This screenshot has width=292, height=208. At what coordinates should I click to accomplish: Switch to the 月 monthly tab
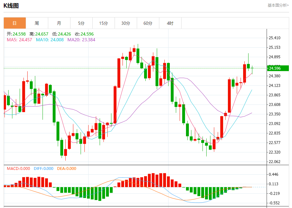point(59,23)
